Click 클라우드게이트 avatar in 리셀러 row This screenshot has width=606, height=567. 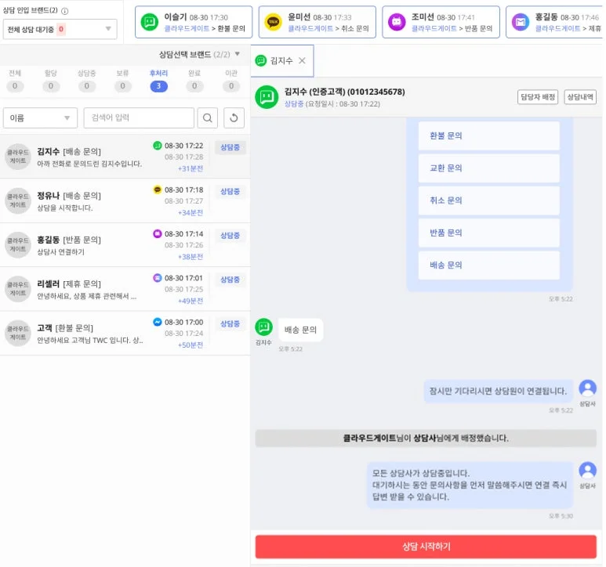(18, 289)
